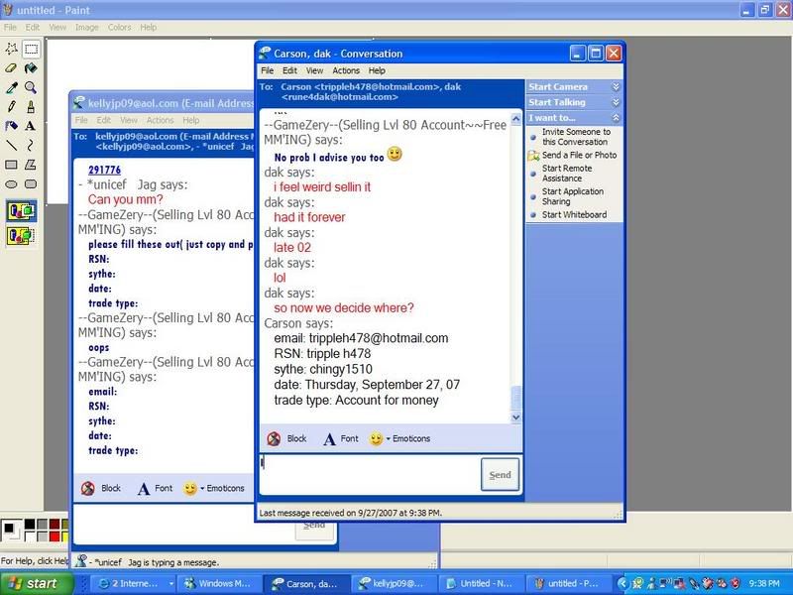The height and width of the screenshot is (595, 793).
Task: Open Actions menu in Carson, dak conversation
Action: pos(346,70)
